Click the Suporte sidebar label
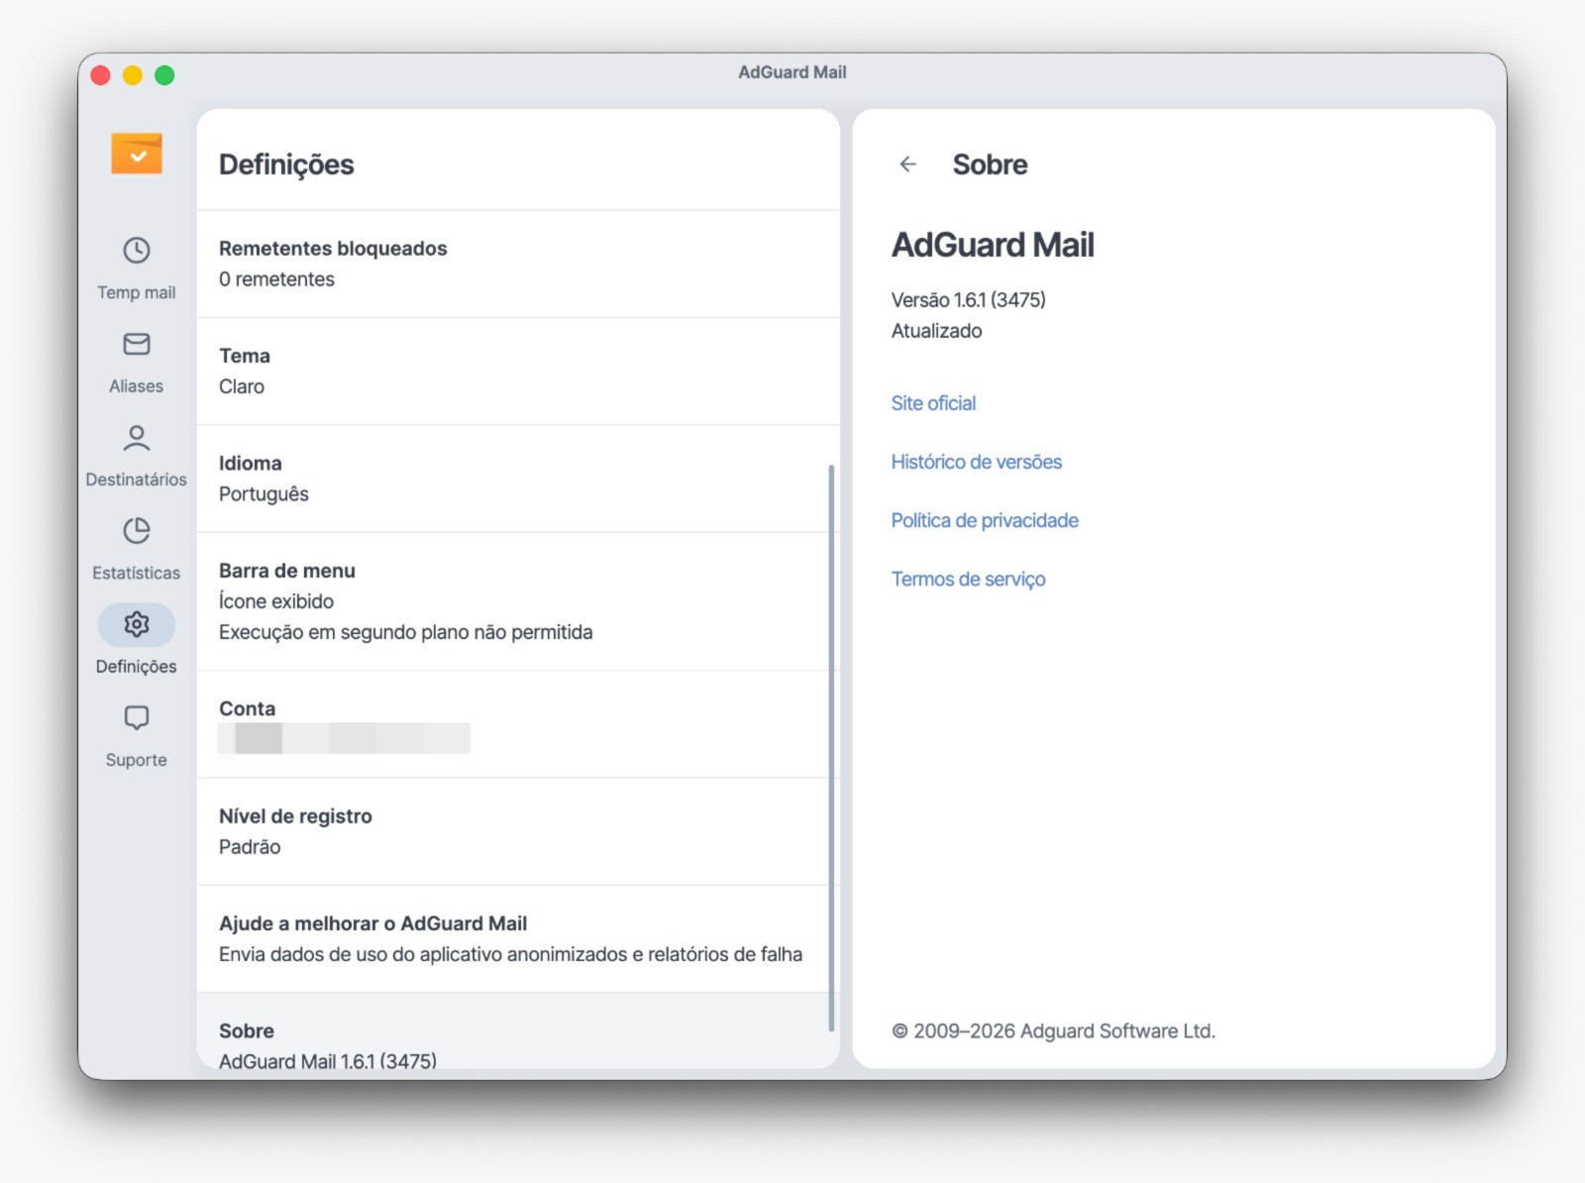 pyautogui.click(x=137, y=760)
